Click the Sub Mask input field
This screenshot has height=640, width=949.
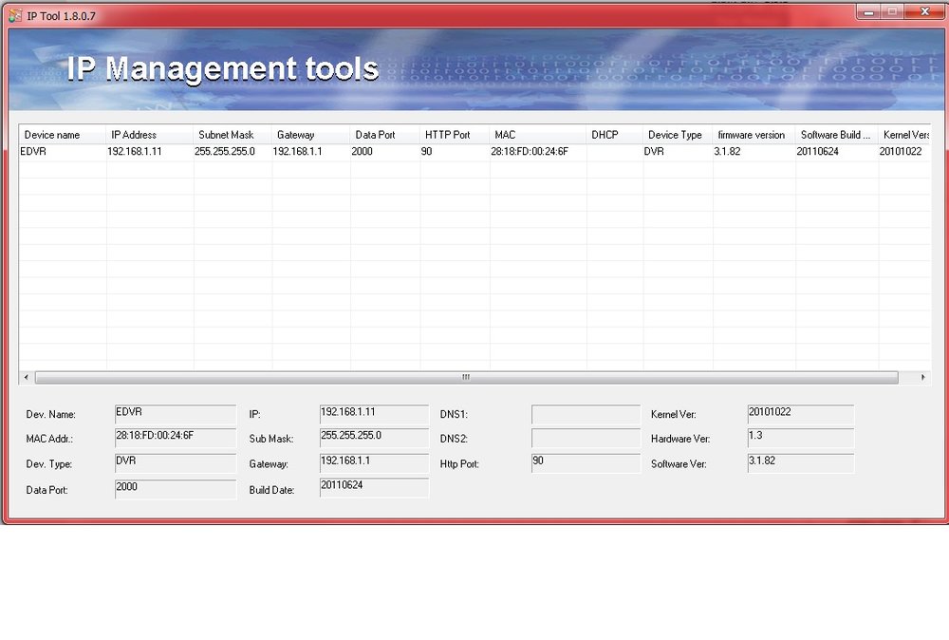[x=374, y=438]
